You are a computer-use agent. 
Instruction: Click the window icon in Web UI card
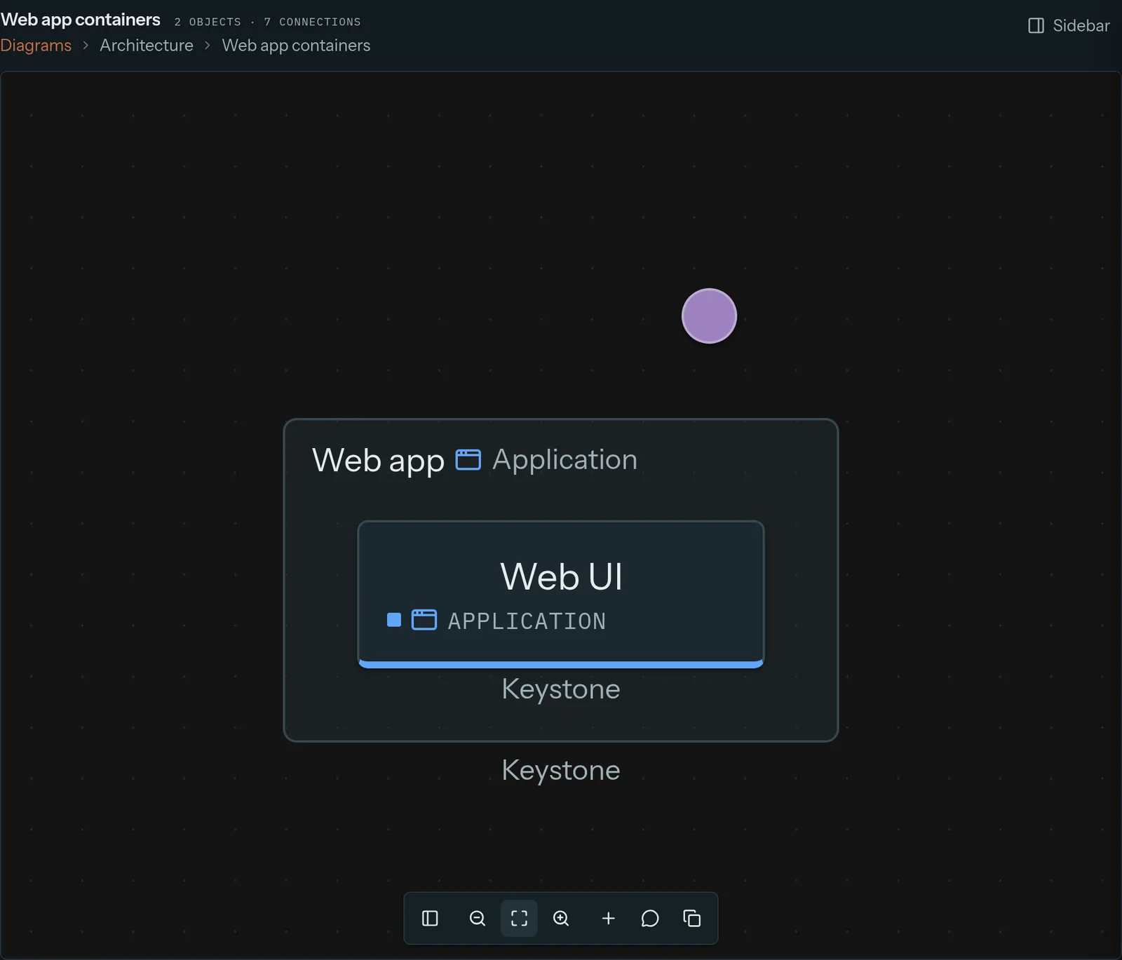coord(424,620)
